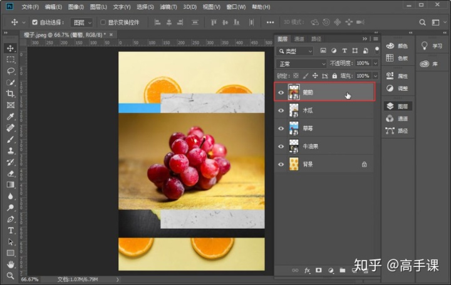The height and width of the screenshot is (285, 451).
Task: Lock all attributes padlock icon
Action: coord(334,76)
